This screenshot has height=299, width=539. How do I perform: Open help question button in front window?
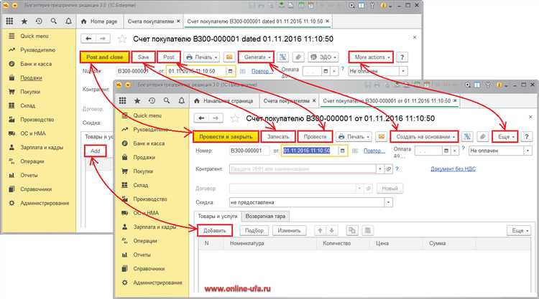[526, 136]
